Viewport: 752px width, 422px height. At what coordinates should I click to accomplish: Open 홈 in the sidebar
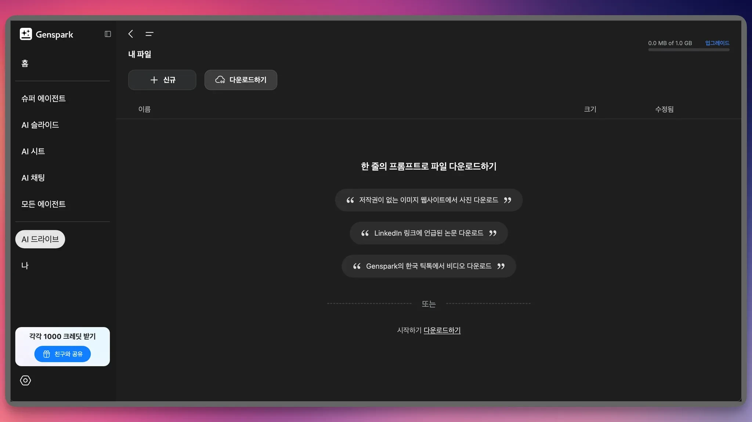pyautogui.click(x=25, y=63)
